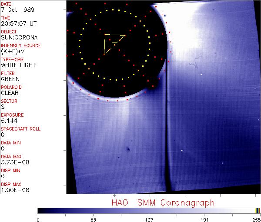261x222 pixels.
Task: Click the yellow triangle inside the occulting disk
Action: tap(111, 42)
